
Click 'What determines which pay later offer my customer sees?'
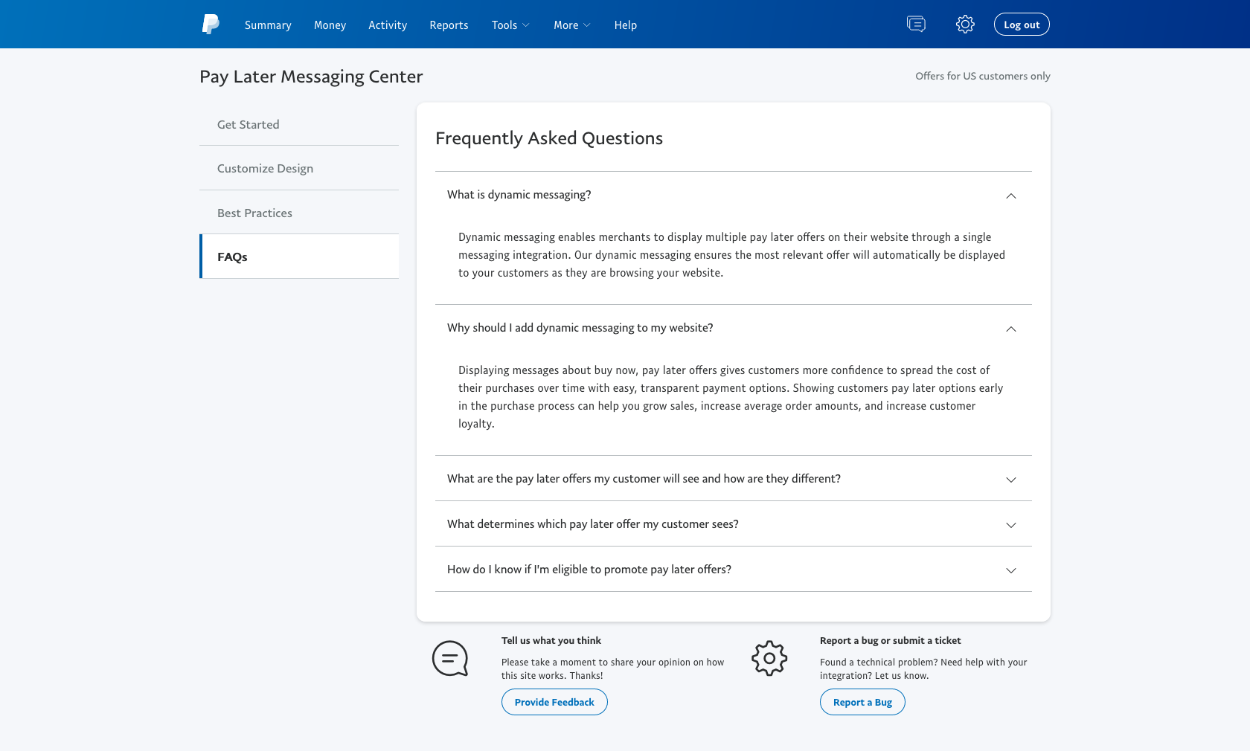coord(593,524)
